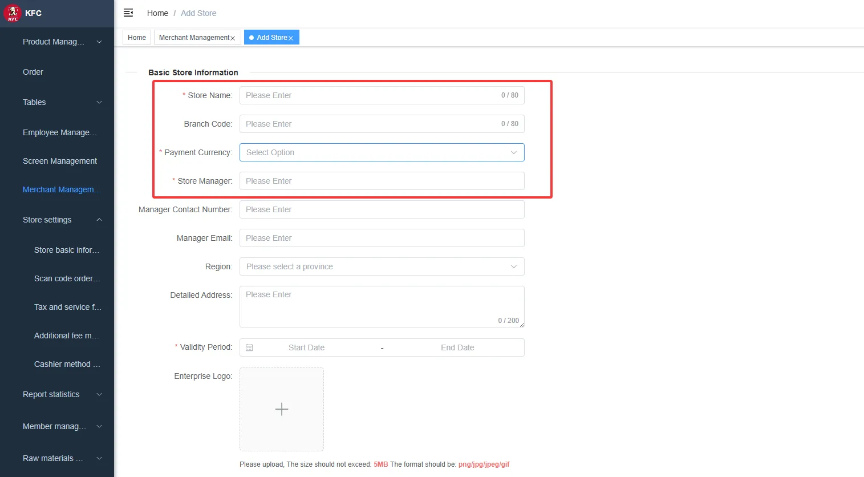This screenshot has width=864, height=477.
Task: Collapse the Store settings sidebar menu
Action: 57,220
